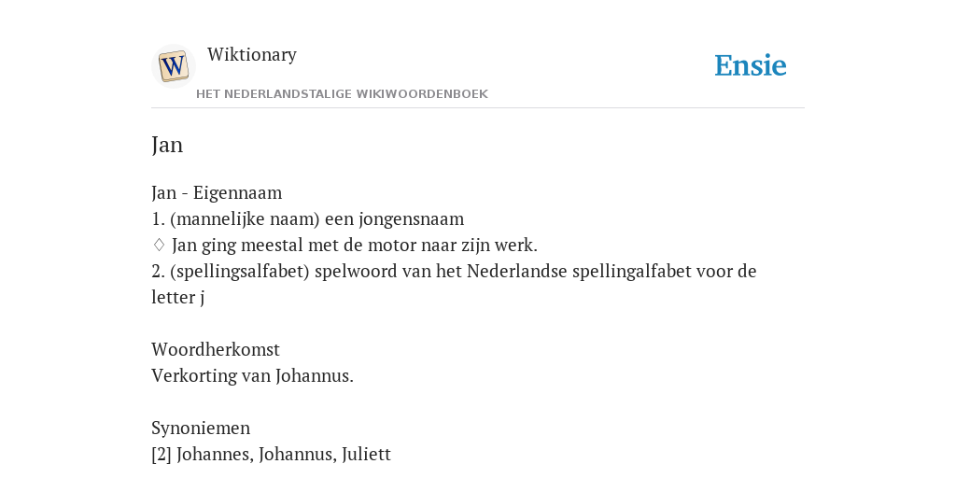The image size is (956, 478).
Task: Click the Synoniemen section heading
Action: (201, 428)
